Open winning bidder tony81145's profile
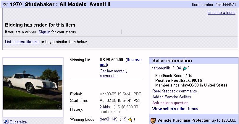This screenshot has width=239, height=124. 109,119
